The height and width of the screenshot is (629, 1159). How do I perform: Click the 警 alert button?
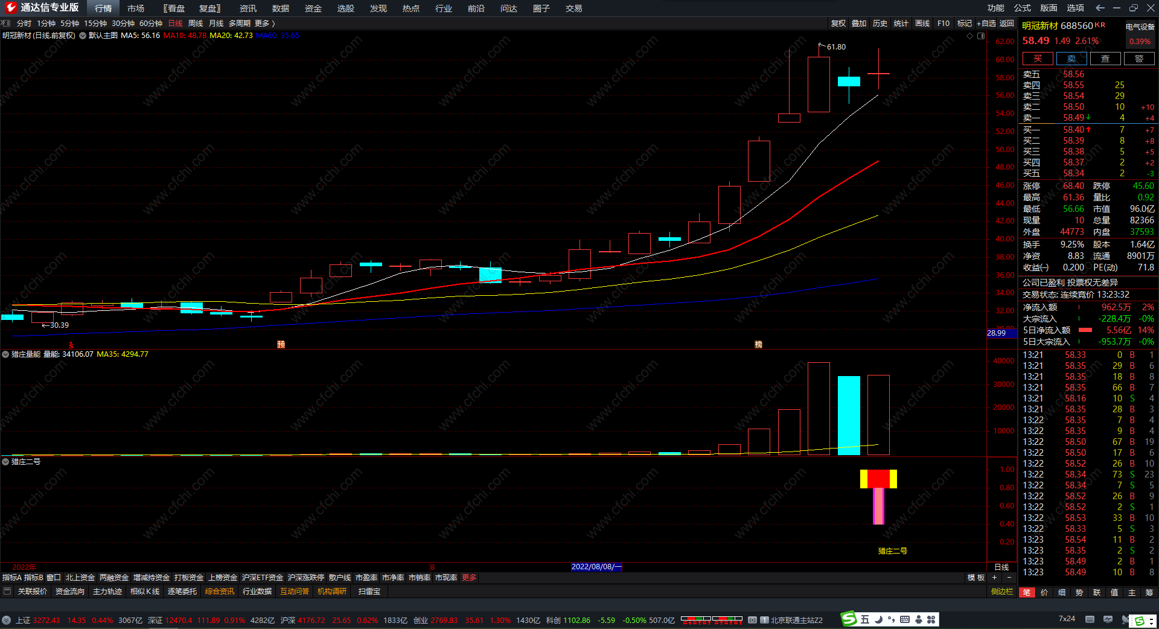pyautogui.click(x=1139, y=59)
